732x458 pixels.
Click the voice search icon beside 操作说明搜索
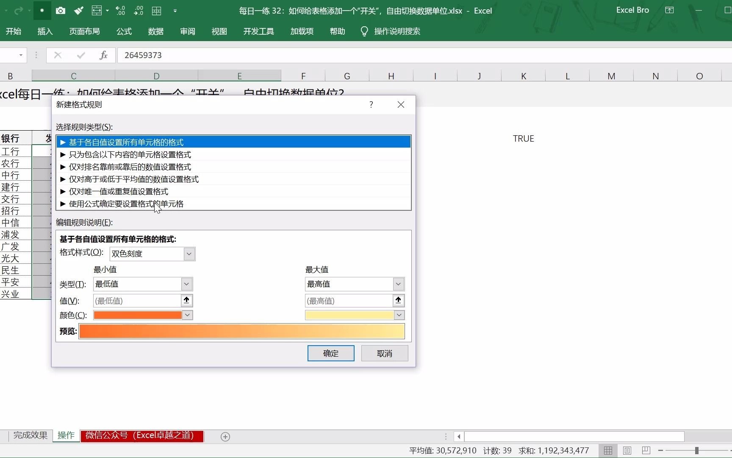tap(363, 31)
